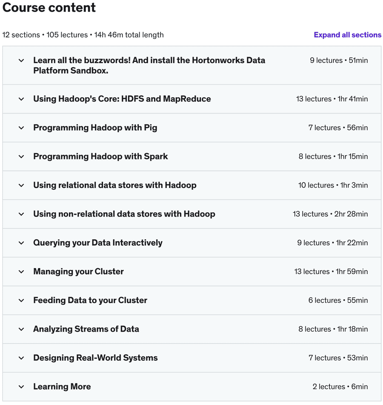Expand Managing your Cluster chevron
This screenshot has height=405, width=383.
[21, 272]
